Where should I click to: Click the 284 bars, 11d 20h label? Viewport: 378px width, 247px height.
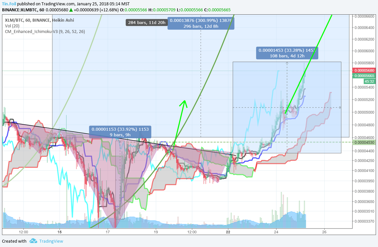pos(147,23)
